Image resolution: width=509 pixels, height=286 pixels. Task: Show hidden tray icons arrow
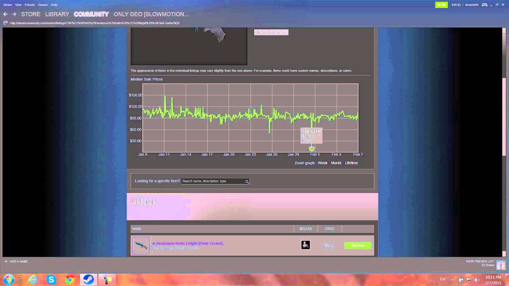tap(452, 280)
